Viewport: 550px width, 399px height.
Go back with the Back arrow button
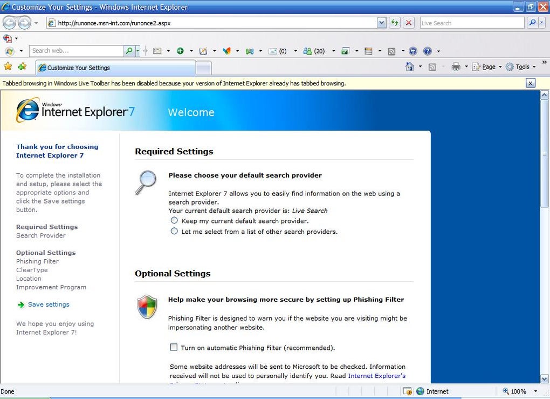[x=10, y=23]
